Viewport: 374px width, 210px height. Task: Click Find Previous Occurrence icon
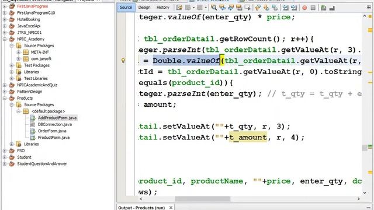tap(222, 8)
